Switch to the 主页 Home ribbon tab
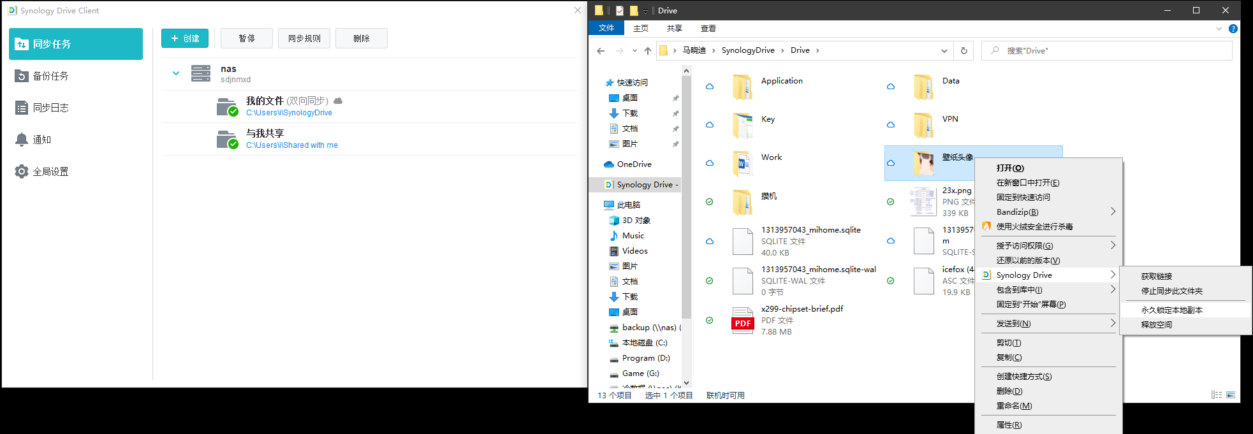Viewport: 1253px width, 434px height. click(641, 28)
